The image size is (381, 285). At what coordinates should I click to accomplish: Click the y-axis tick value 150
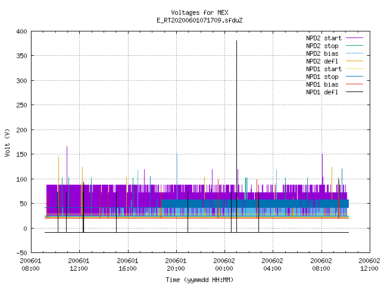pos(21,154)
